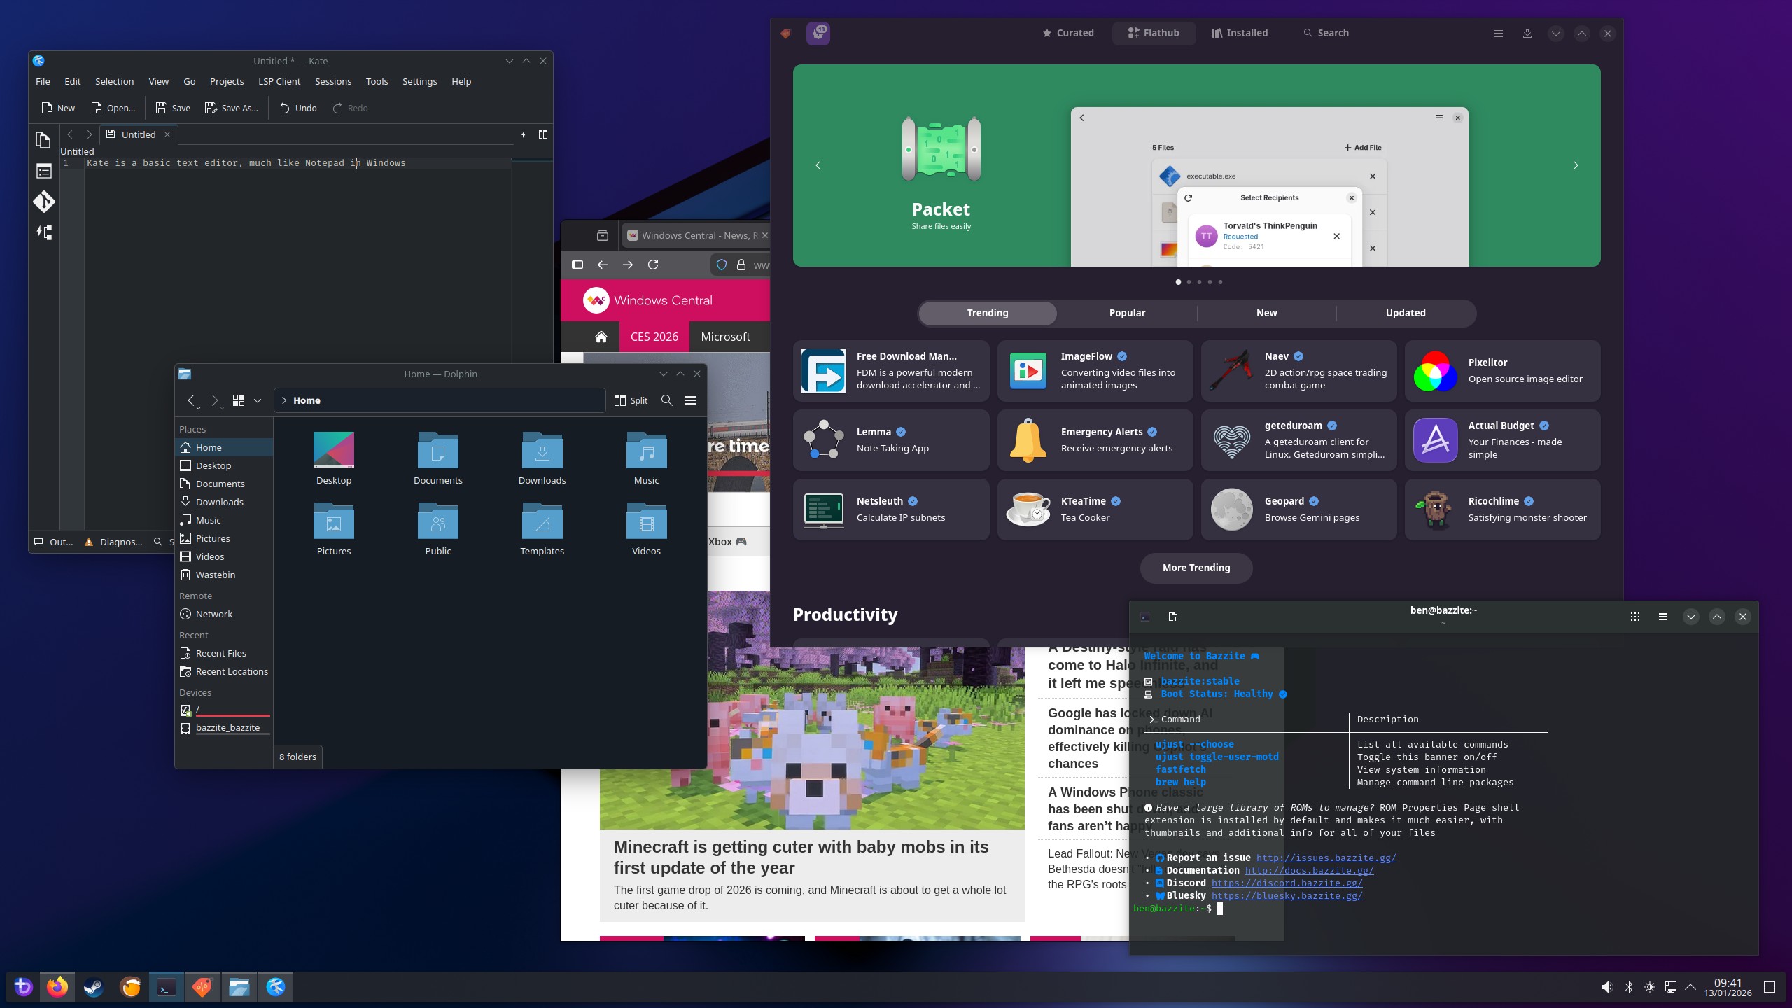1792x1008 pixels.
Task: Expand the down chevron in the terminal titlebar
Action: click(x=1690, y=617)
